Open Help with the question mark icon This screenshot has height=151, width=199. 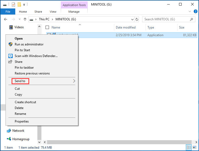point(195,11)
